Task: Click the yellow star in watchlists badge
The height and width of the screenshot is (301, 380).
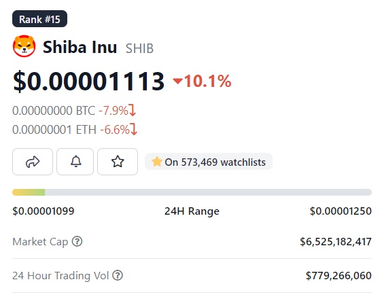Action: click(156, 162)
